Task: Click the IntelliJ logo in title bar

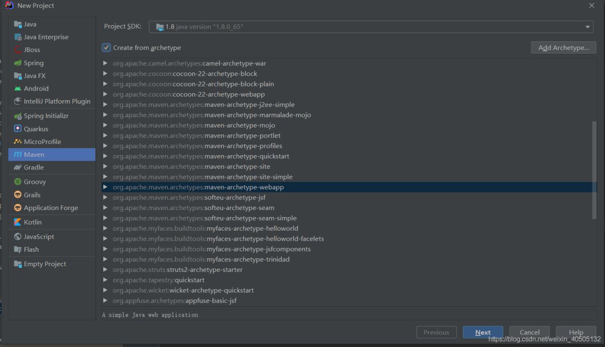Action: 9,5
